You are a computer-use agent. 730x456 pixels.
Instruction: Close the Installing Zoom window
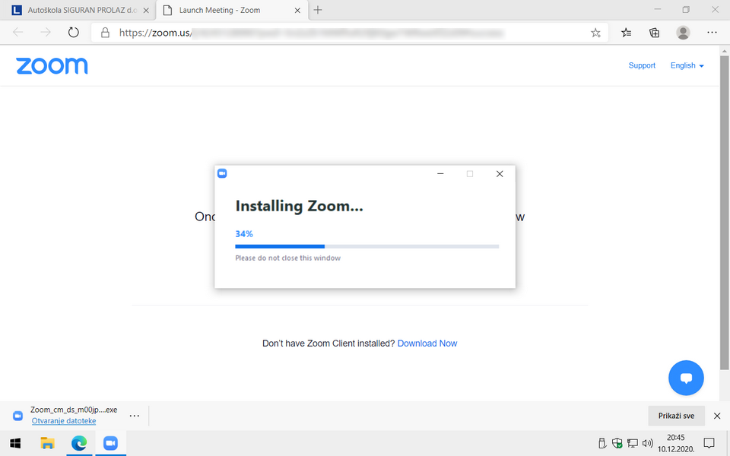pyautogui.click(x=500, y=173)
